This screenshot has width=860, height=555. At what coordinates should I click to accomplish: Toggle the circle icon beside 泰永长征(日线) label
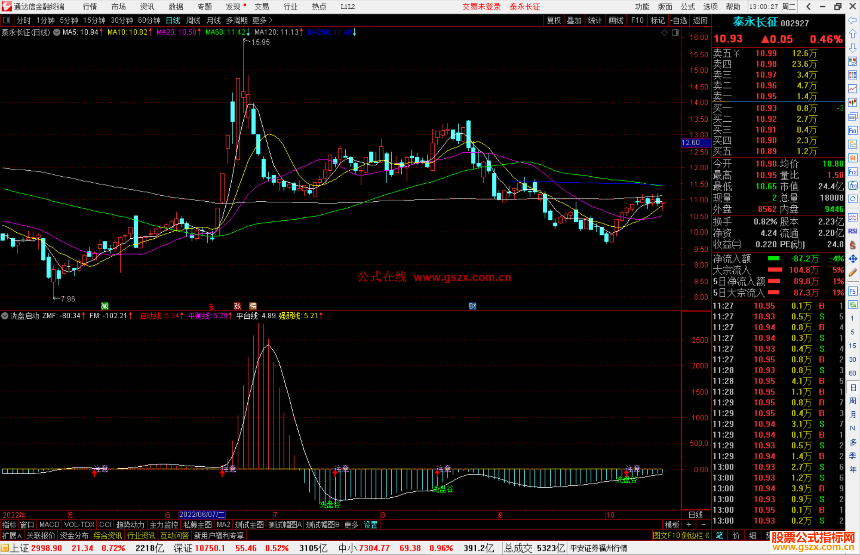coord(57,33)
